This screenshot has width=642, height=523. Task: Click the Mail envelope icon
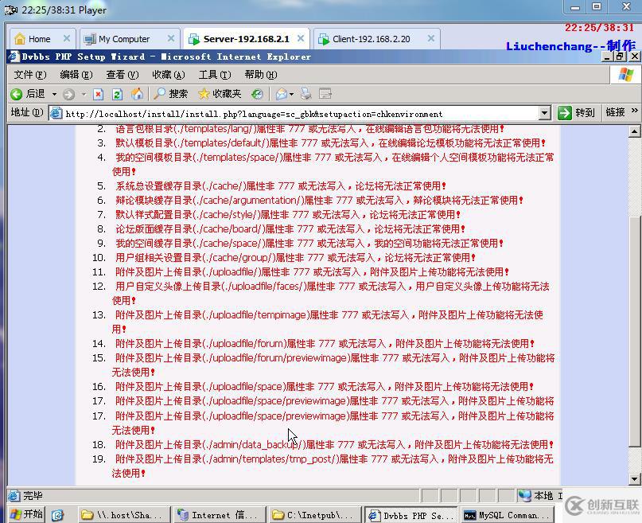[282, 94]
